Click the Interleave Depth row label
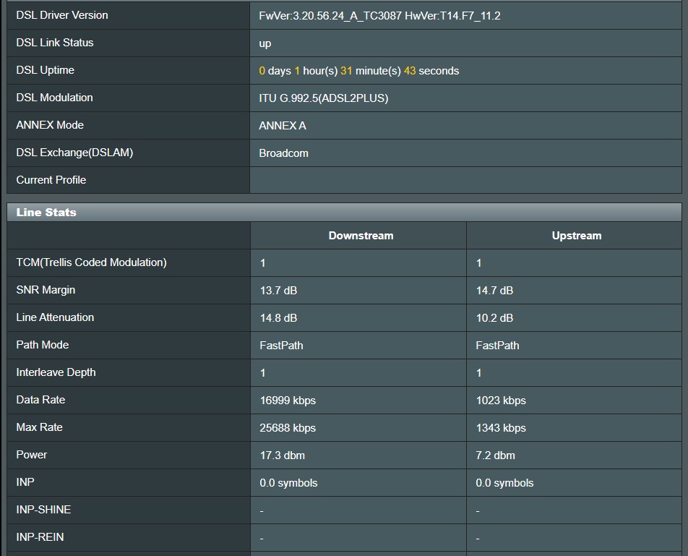Viewport: 688px width, 556px height. (x=56, y=372)
